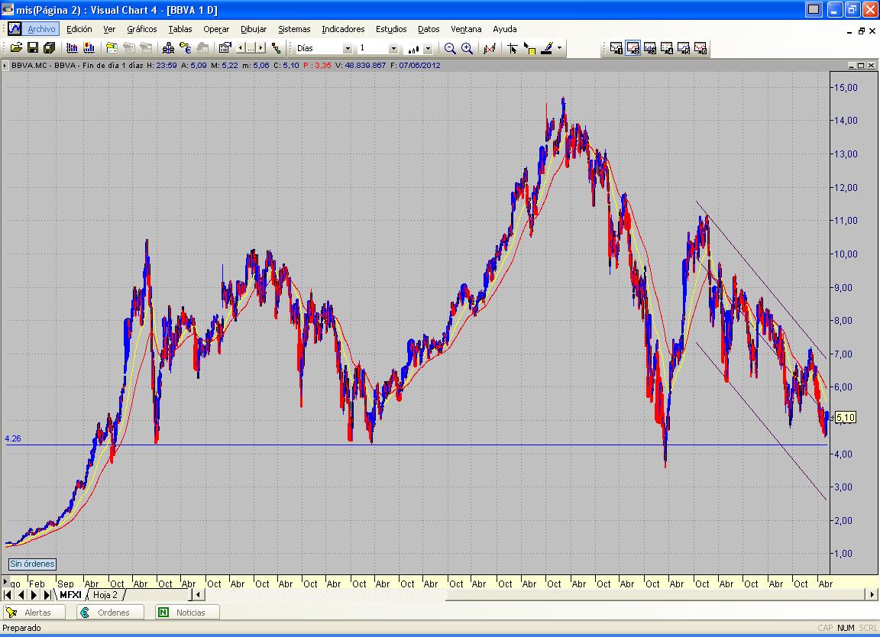The height and width of the screenshot is (637, 880).
Task: Open the Alertas panel tab
Action: (33, 613)
